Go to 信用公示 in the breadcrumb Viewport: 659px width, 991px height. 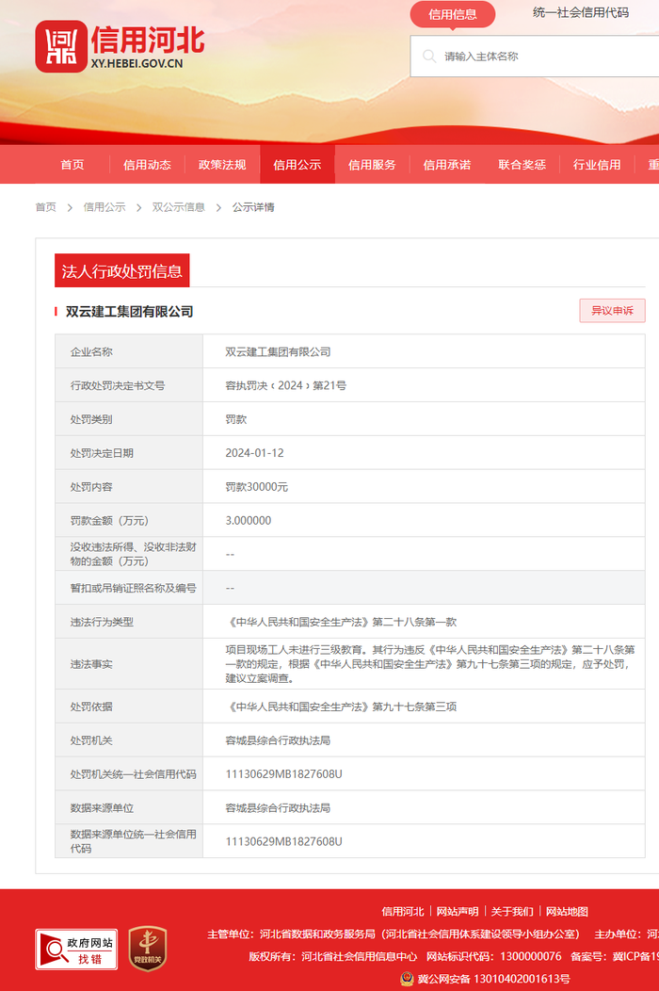tap(104, 207)
